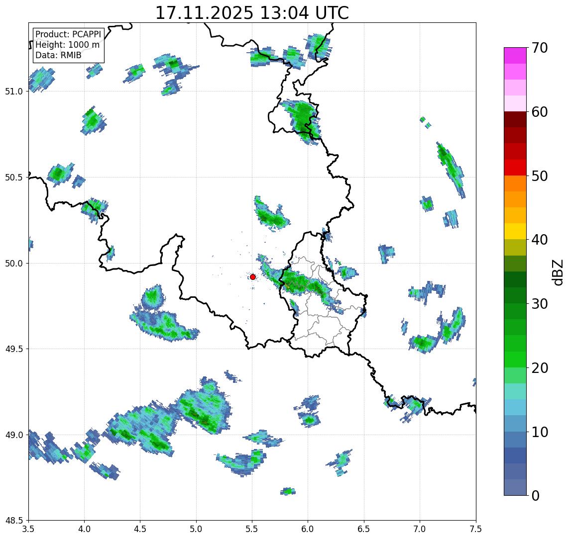Viewport: 570px width, 539px height.
Task: Click the colorbar tick label "20"
Action: pyautogui.click(x=540, y=368)
